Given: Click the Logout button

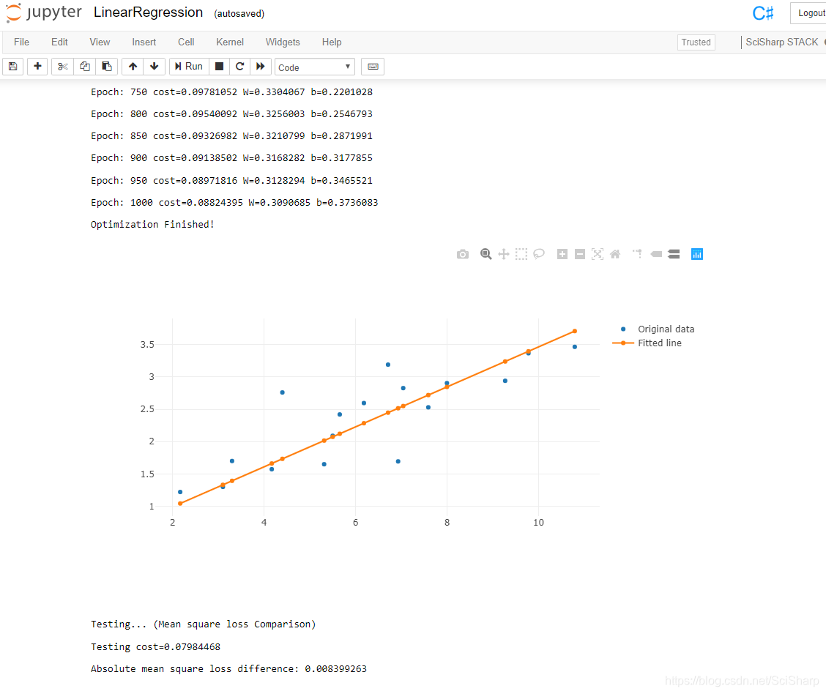Looking at the screenshot, I should tap(810, 13).
